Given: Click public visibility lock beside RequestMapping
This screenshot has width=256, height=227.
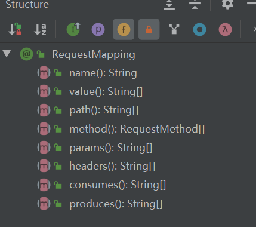Looking at the screenshot, I should tap(41, 54).
